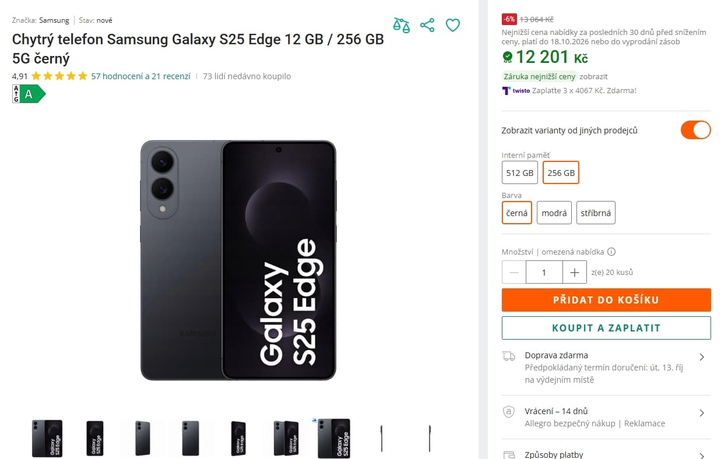Expand Doprava zdarma delivery details
The height and width of the screenshot is (459, 721).
tap(606, 368)
